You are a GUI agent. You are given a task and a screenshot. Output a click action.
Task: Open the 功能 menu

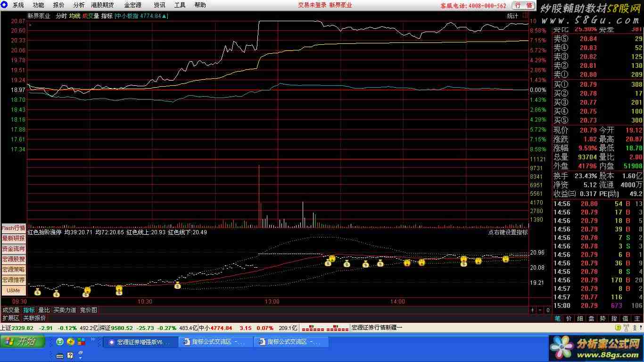pos(38,5)
